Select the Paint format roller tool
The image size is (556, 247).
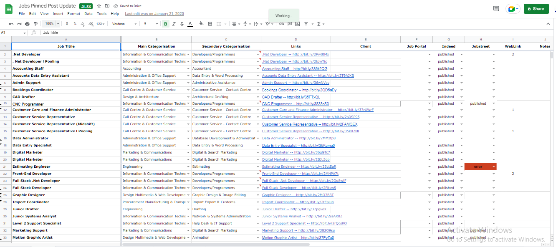[x=35, y=24]
